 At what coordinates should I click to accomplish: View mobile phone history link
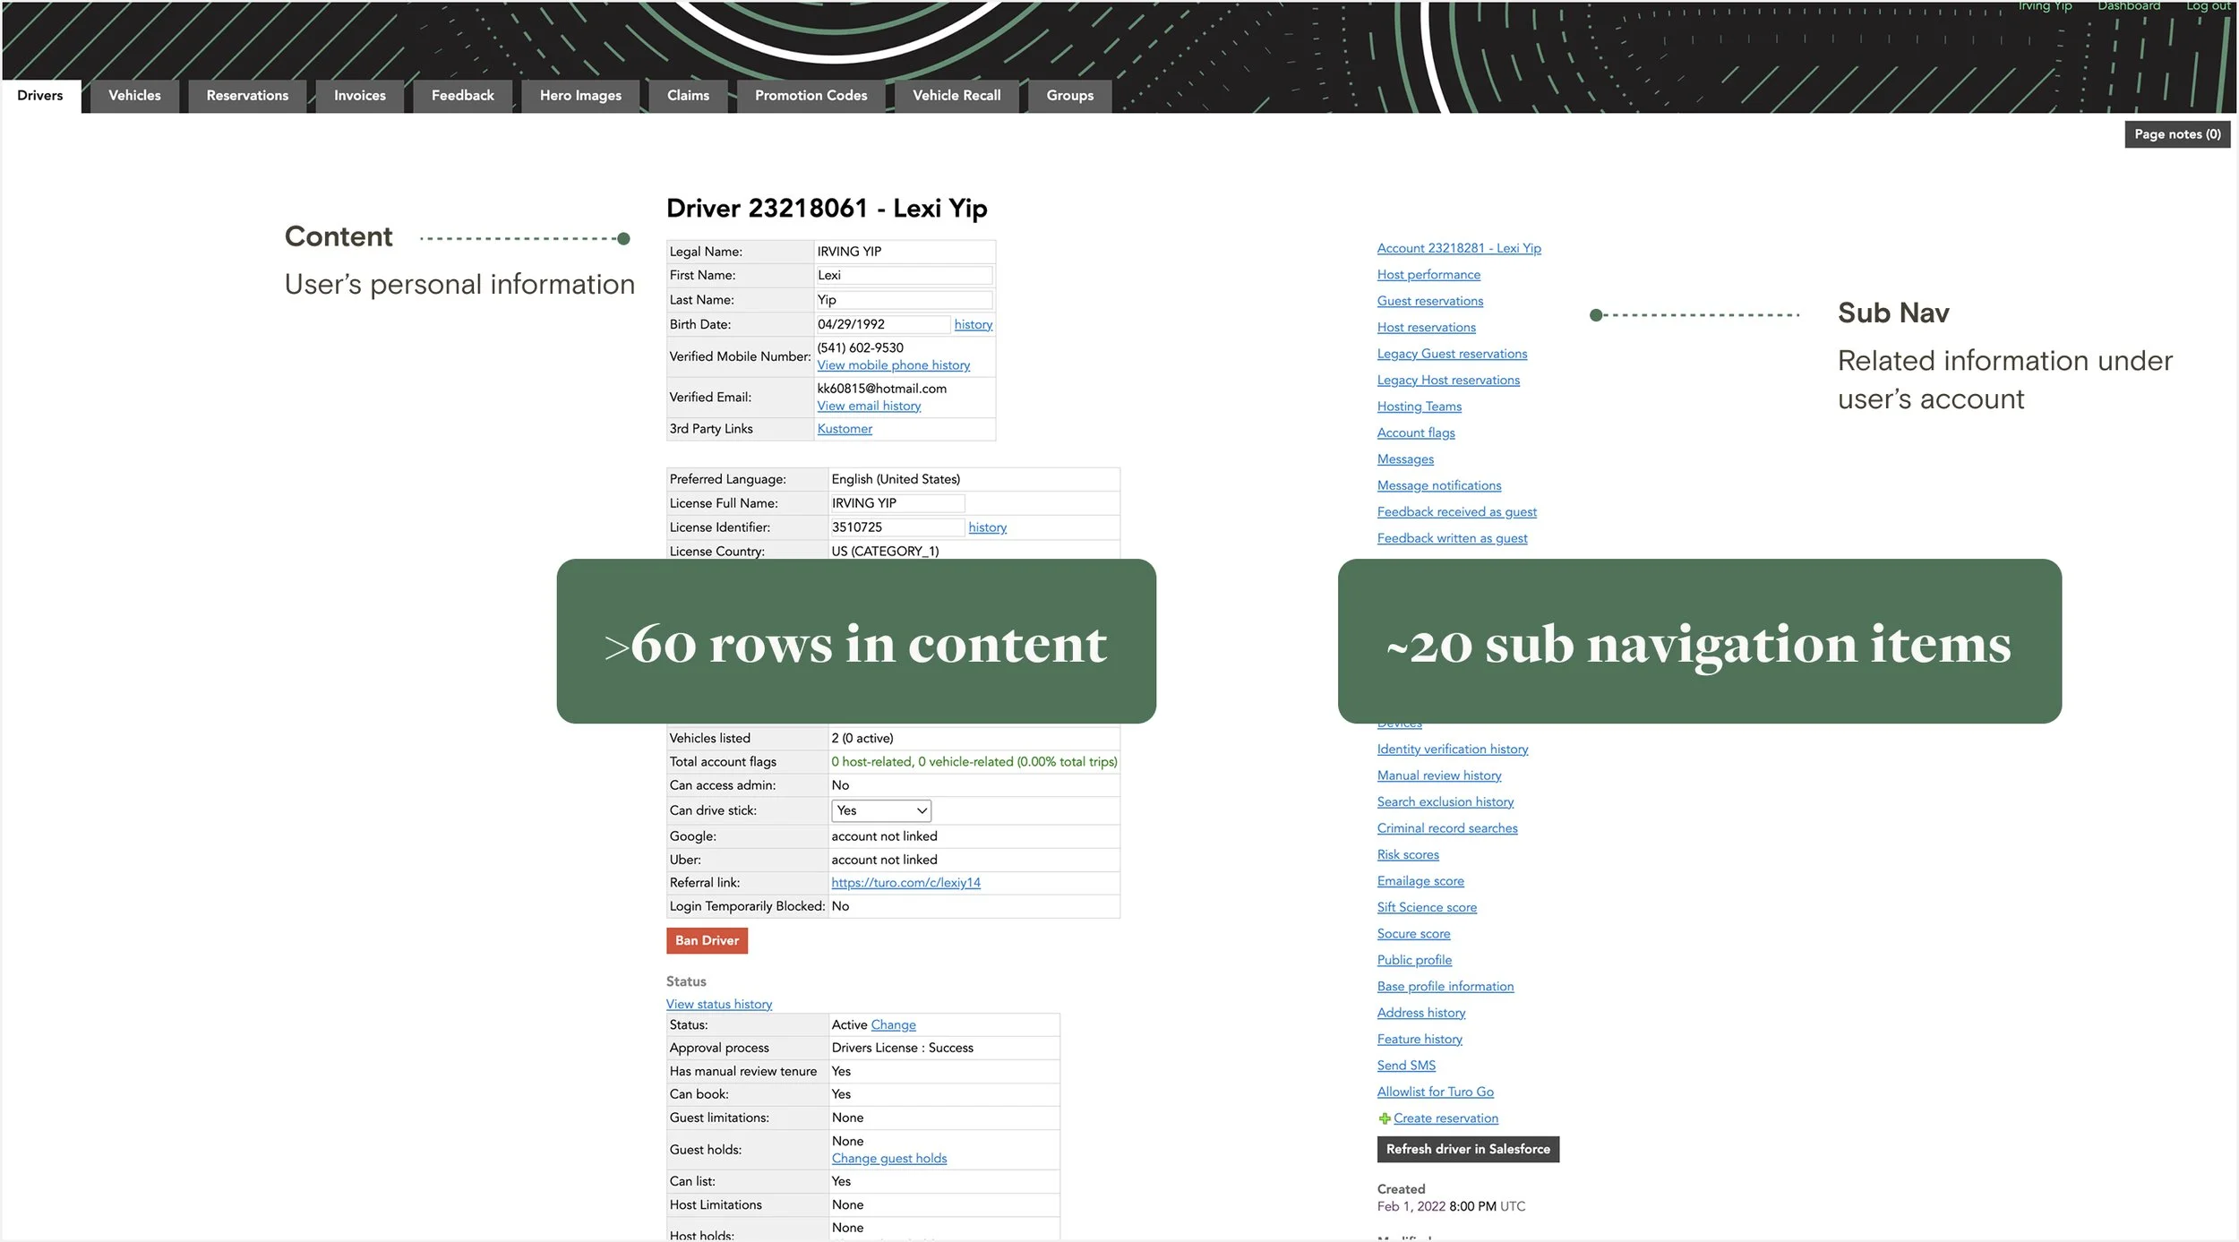[x=893, y=365]
